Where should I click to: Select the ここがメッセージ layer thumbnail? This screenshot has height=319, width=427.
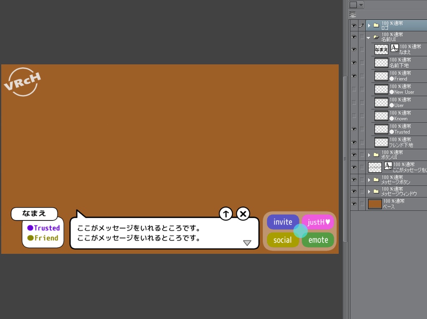(375, 167)
